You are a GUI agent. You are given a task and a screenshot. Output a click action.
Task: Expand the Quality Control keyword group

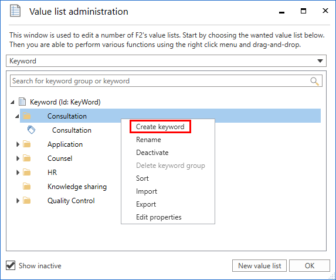tap(18, 201)
